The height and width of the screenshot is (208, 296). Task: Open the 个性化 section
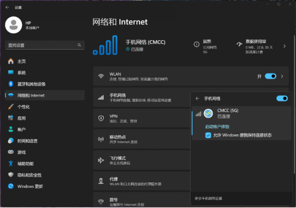(x=45, y=107)
